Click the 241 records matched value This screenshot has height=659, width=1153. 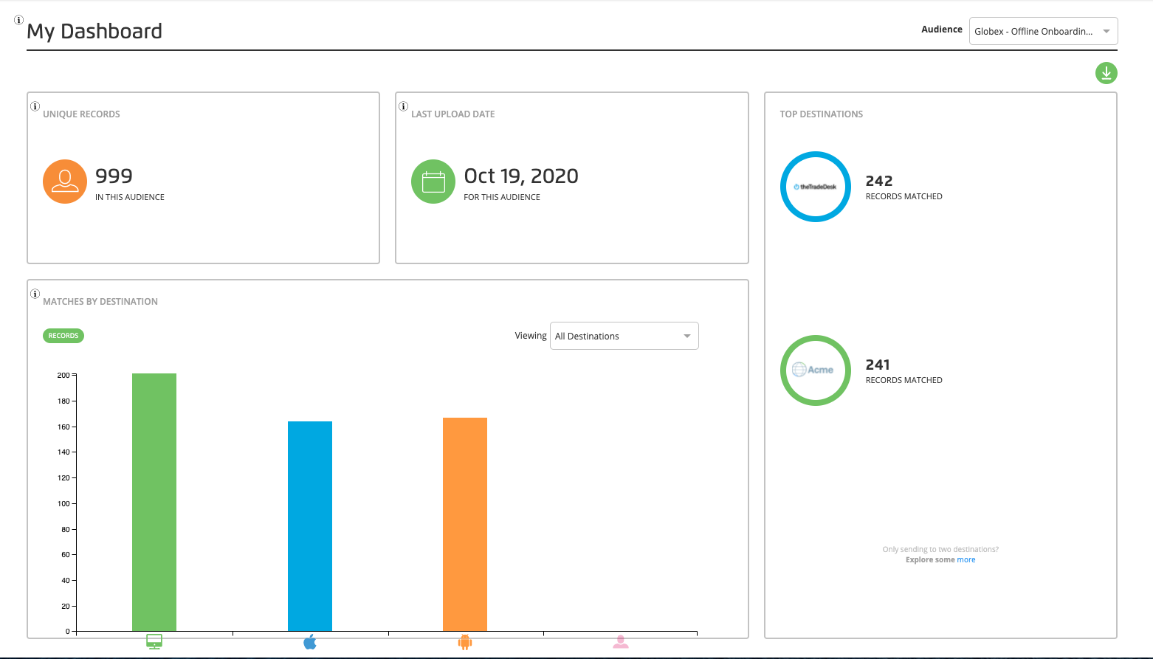point(878,365)
